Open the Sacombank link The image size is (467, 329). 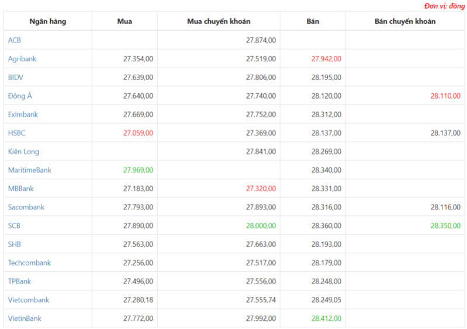pyautogui.click(x=26, y=207)
